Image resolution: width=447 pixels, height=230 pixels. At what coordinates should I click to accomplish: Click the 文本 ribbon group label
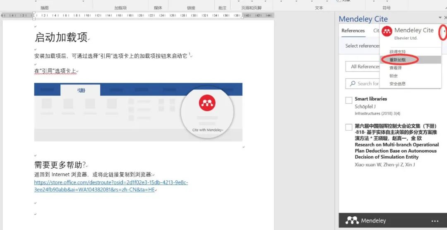pyautogui.click(x=319, y=8)
